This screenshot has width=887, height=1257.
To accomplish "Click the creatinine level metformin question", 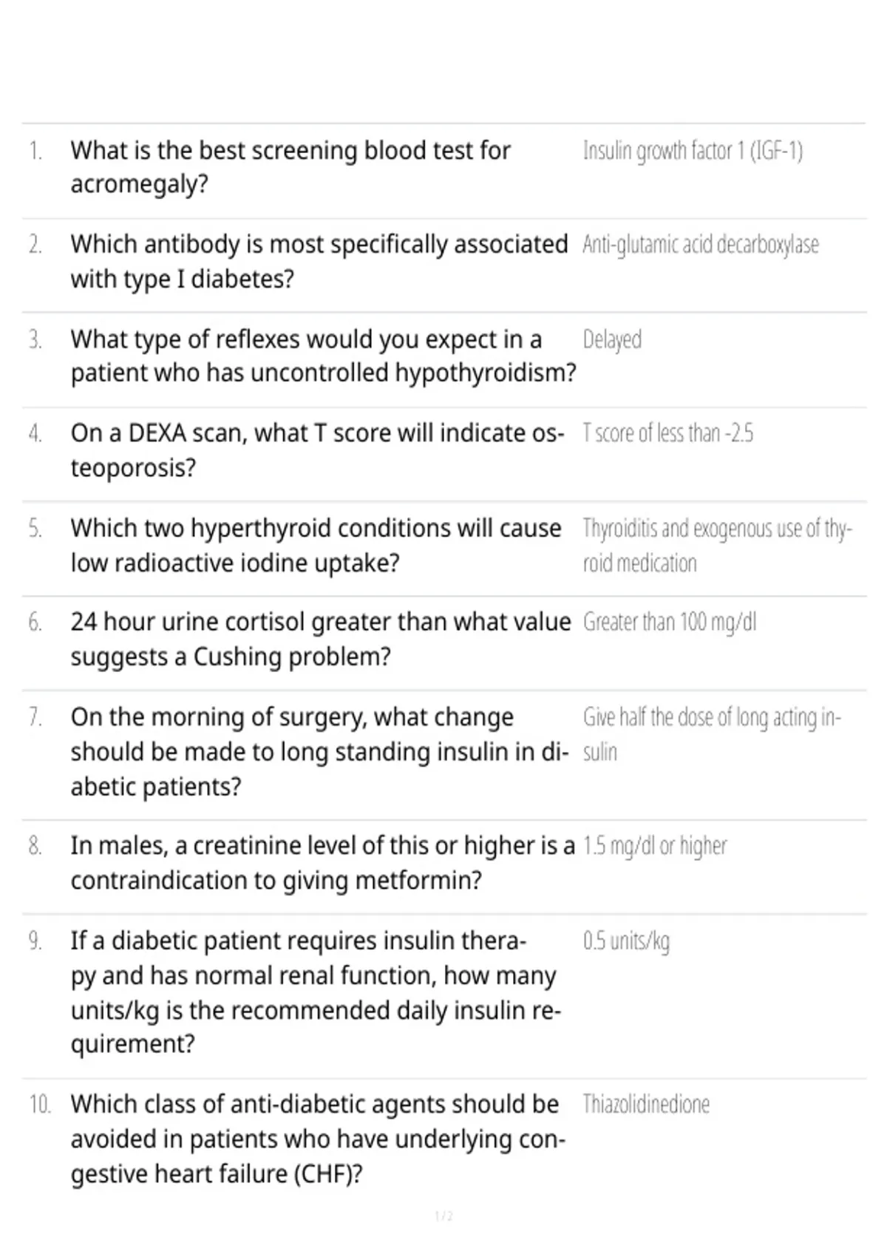I will (x=323, y=862).
